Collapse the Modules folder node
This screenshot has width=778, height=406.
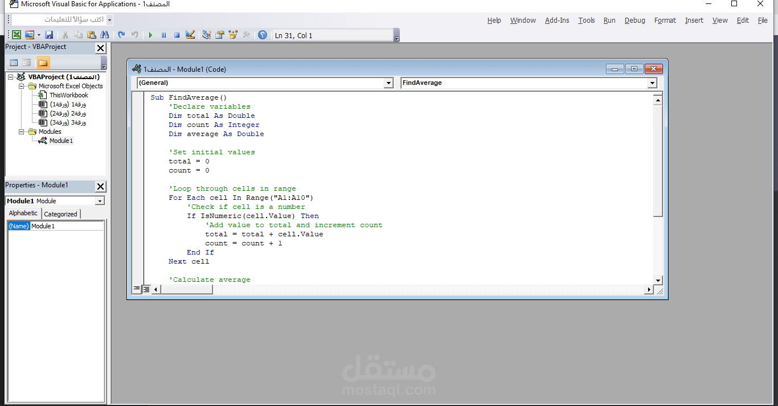(21, 132)
